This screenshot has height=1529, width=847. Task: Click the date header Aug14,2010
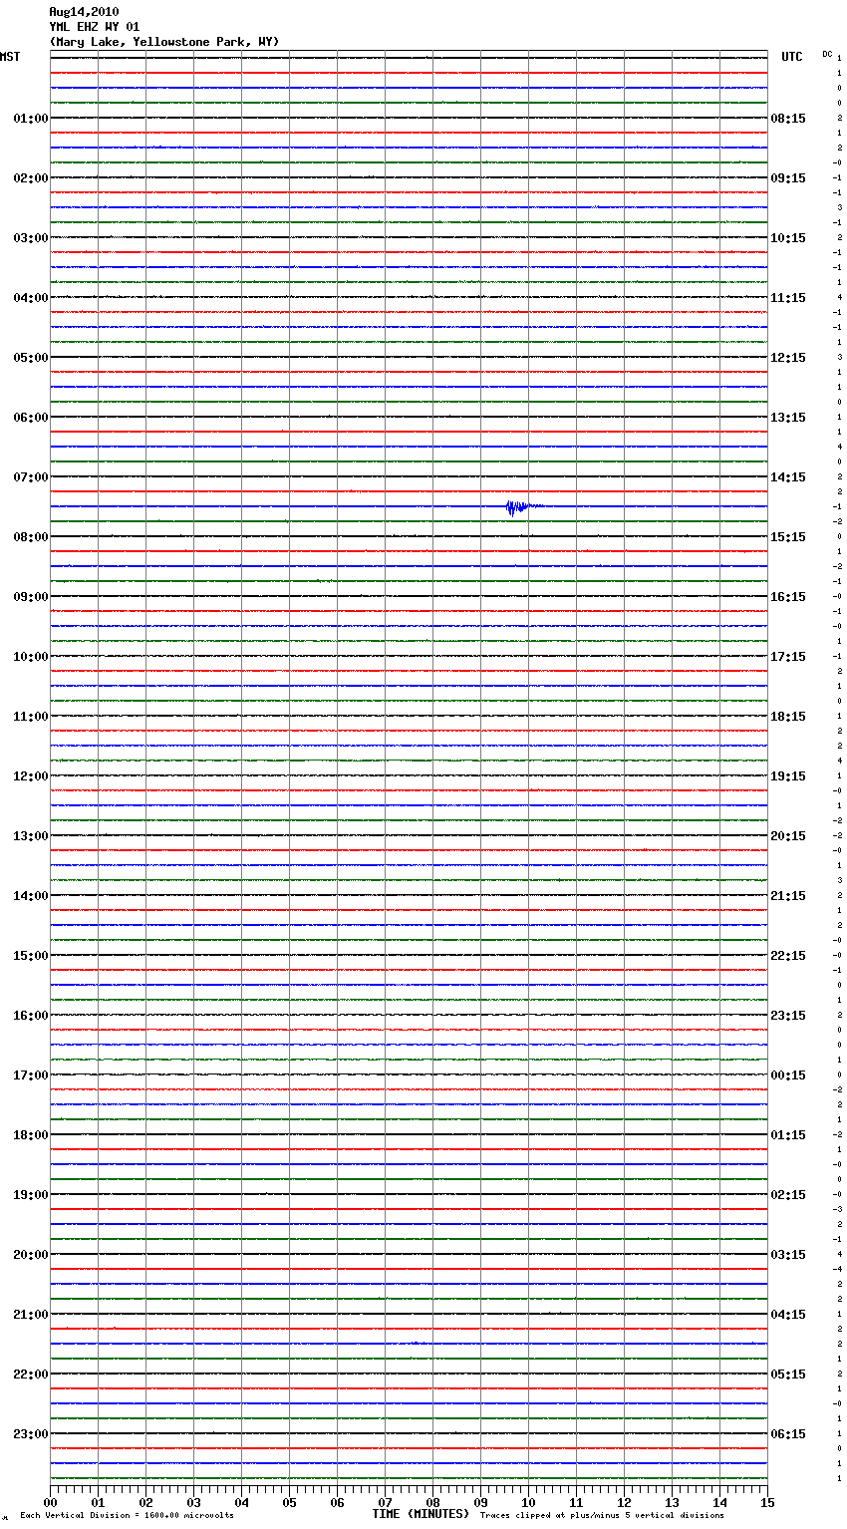coord(84,12)
